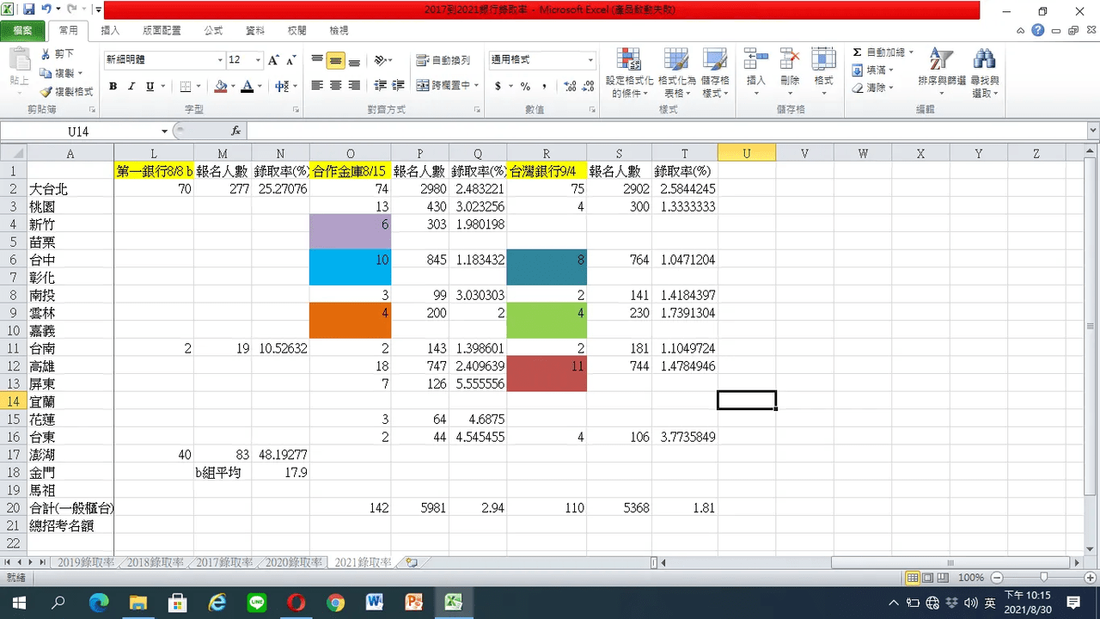This screenshot has width=1100, height=619.
Task: Undo the last action
Action: (46, 10)
